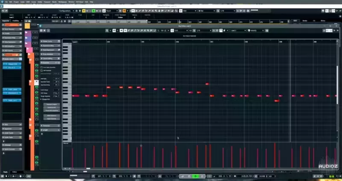Toggle yellow global Mute M button
342x181 pixels.
pyautogui.click(x=84, y=11)
